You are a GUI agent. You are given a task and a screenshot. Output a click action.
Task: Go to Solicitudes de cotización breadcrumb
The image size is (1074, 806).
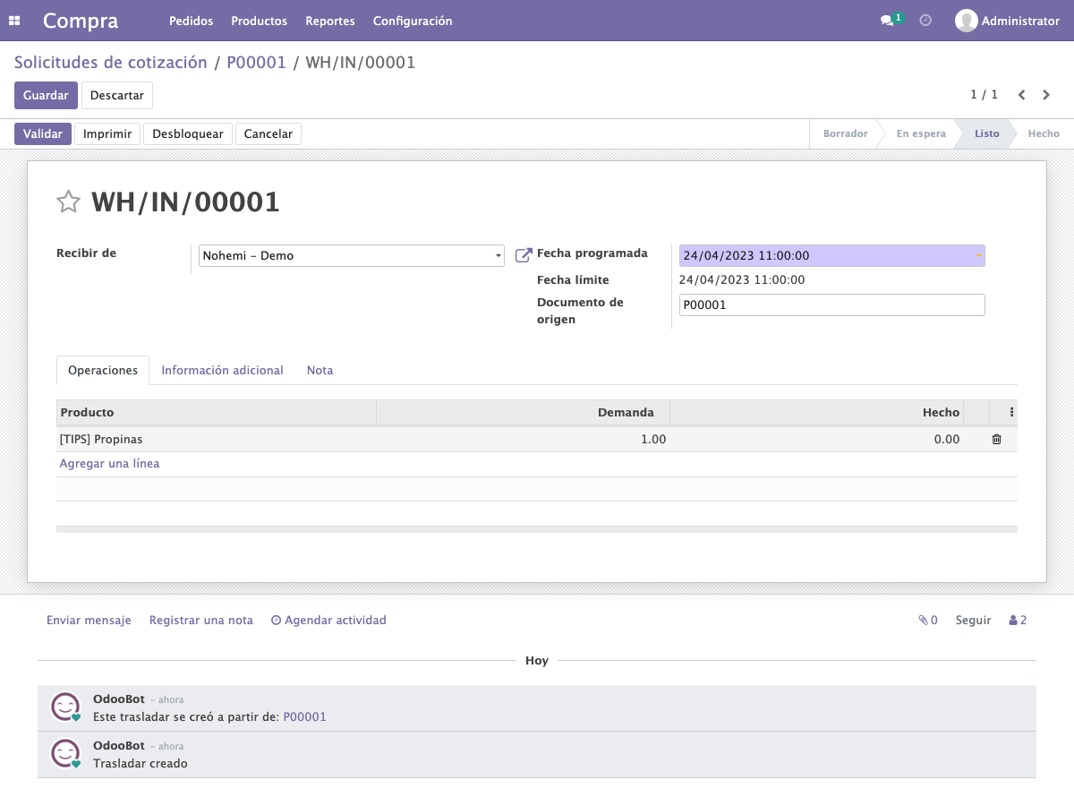click(111, 63)
